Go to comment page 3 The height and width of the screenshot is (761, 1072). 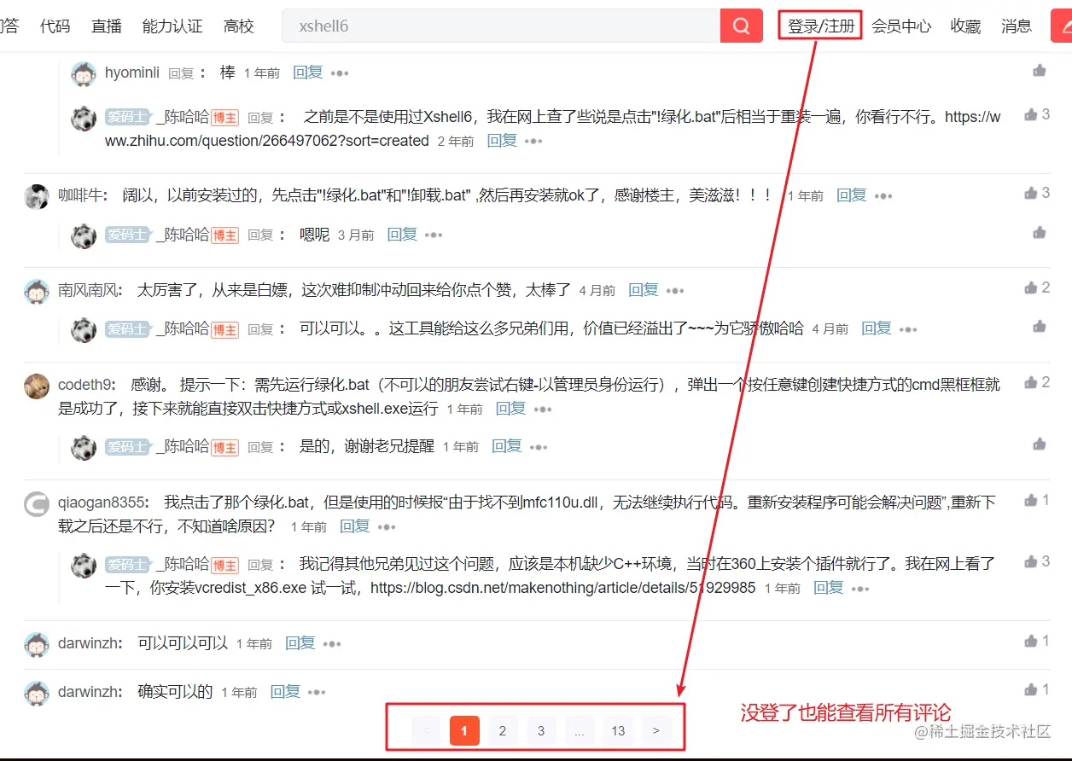(x=541, y=731)
